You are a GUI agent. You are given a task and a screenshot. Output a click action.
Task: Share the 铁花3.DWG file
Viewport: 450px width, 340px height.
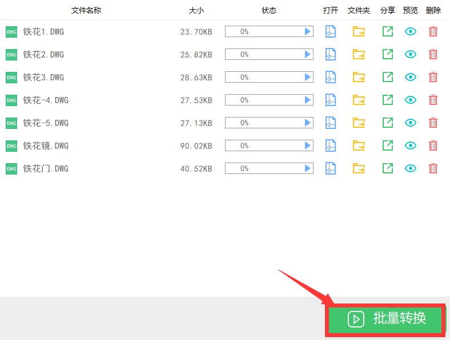388,77
